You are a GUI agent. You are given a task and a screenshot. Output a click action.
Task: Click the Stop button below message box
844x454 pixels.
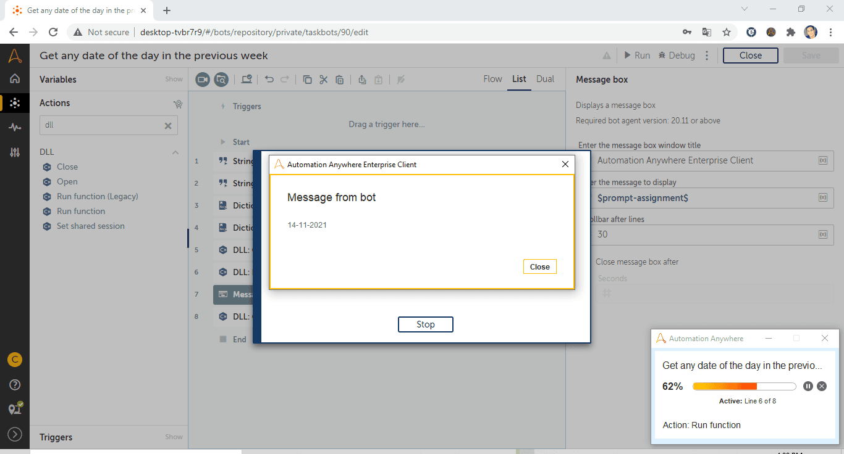coord(425,324)
